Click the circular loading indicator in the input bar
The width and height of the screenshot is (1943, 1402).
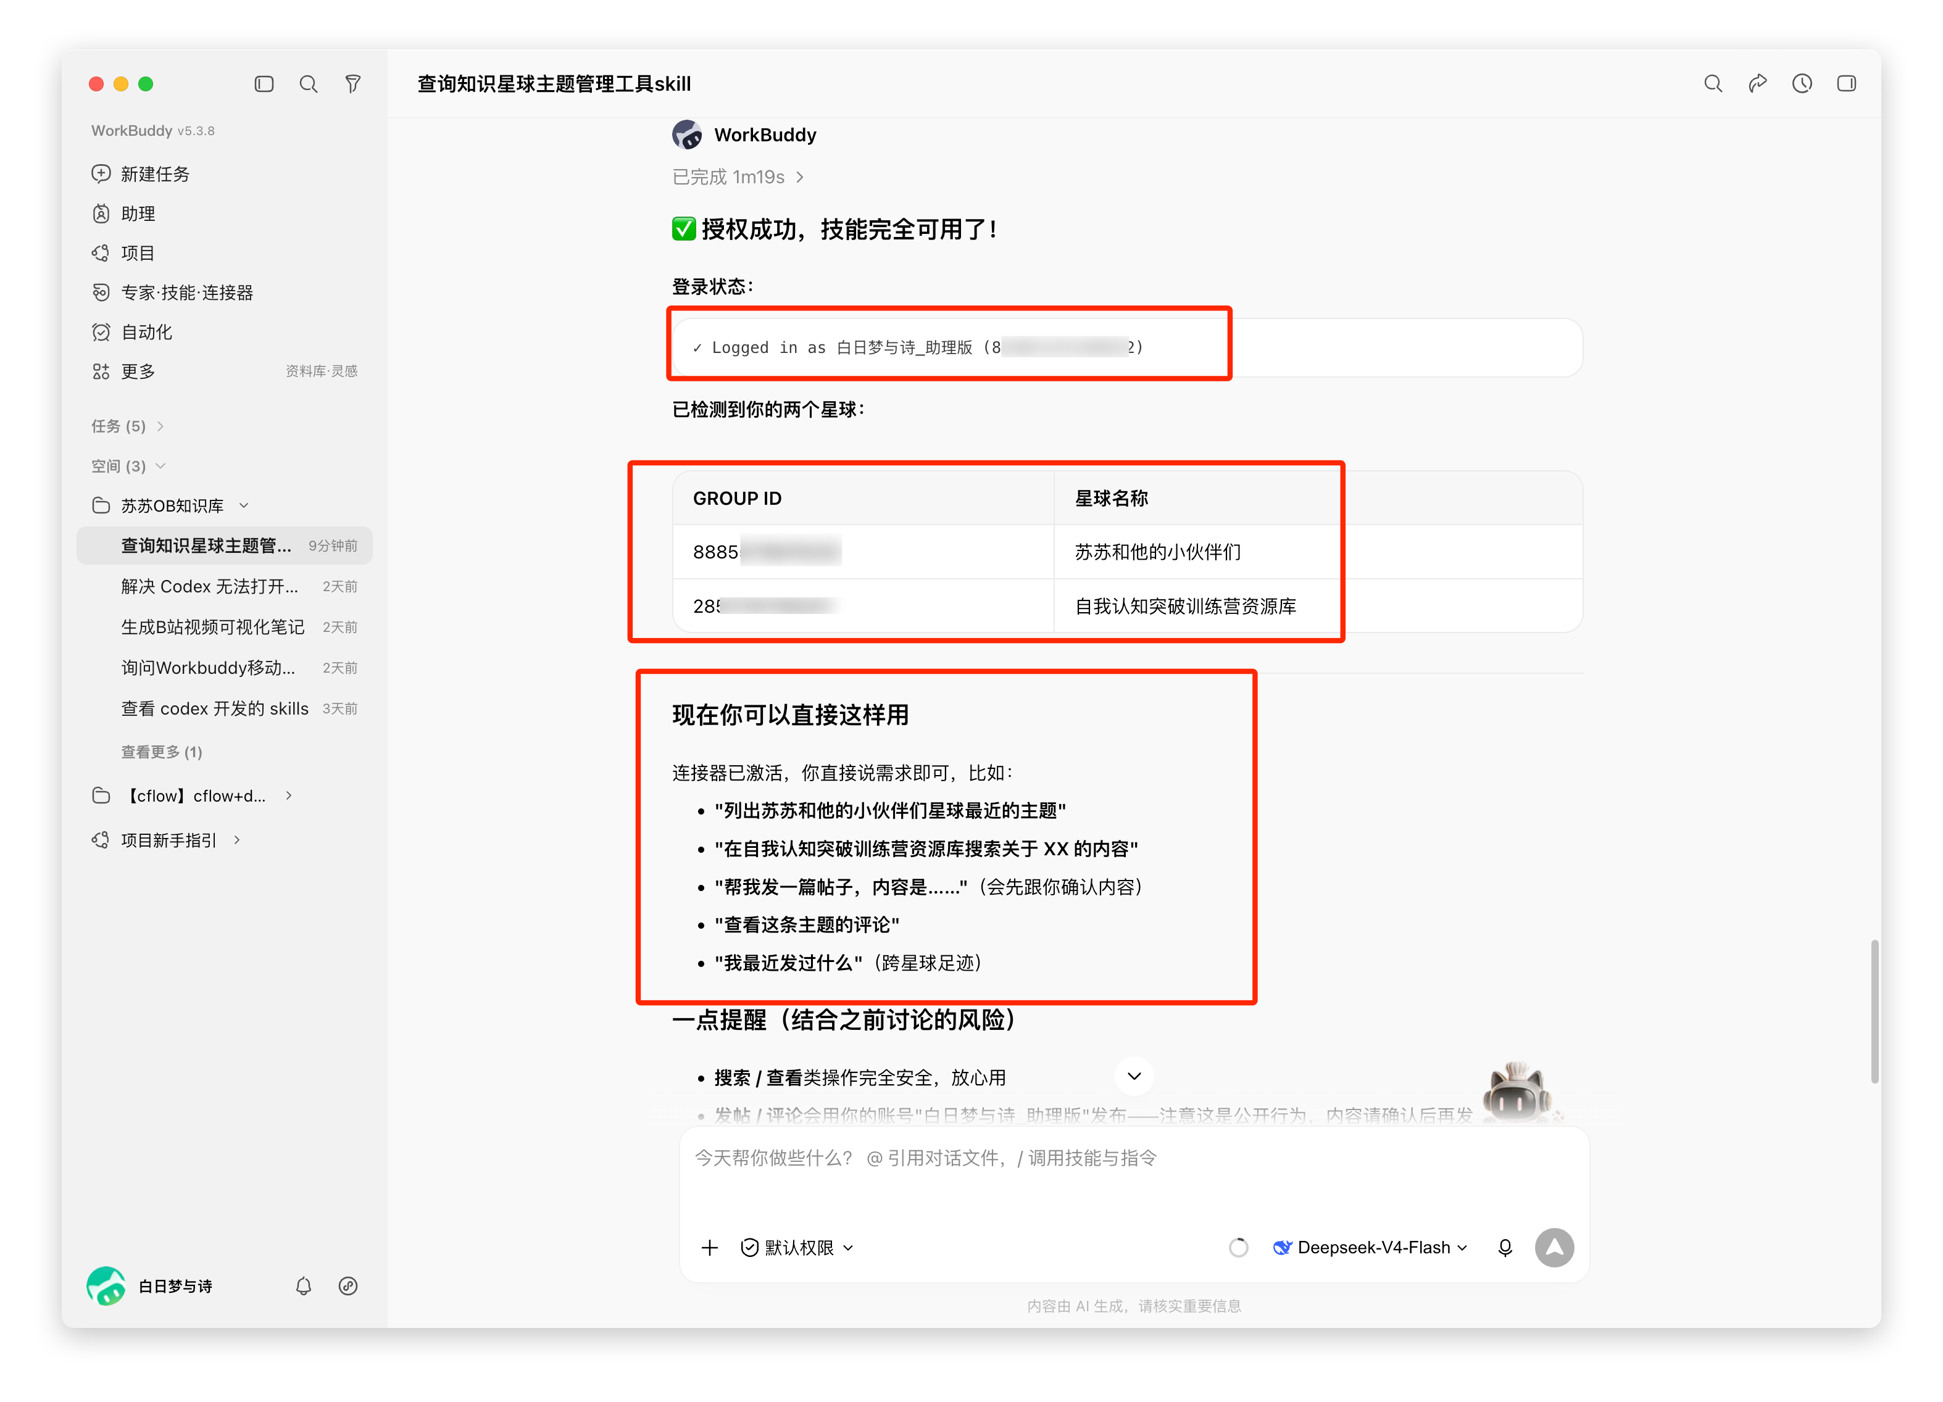(1238, 1247)
